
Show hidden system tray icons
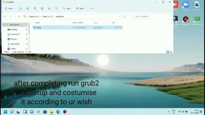pyautogui.click(x=168, y=112)
